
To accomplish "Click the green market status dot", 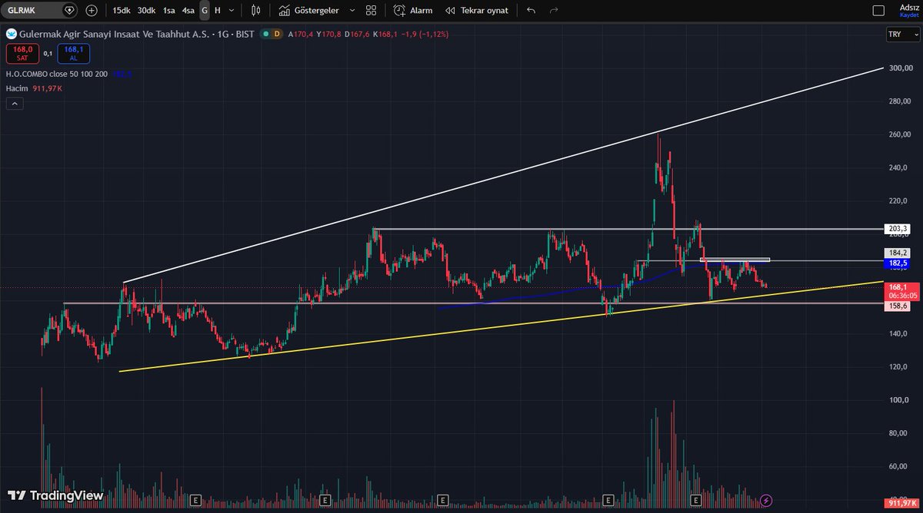I will click(x=265, y=35).
